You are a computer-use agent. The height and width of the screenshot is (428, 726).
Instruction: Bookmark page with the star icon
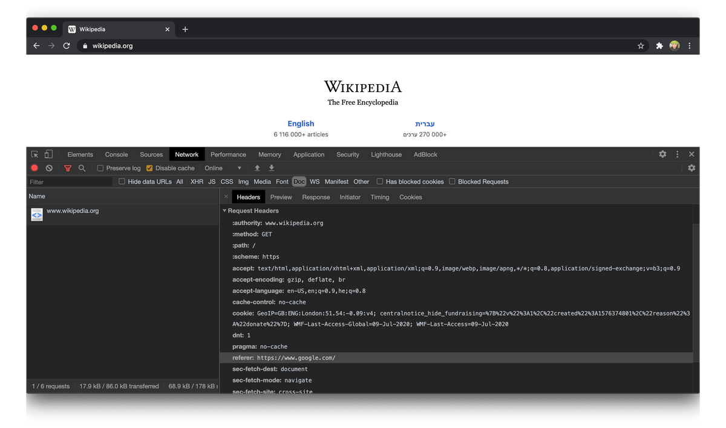tap(641, 46)
